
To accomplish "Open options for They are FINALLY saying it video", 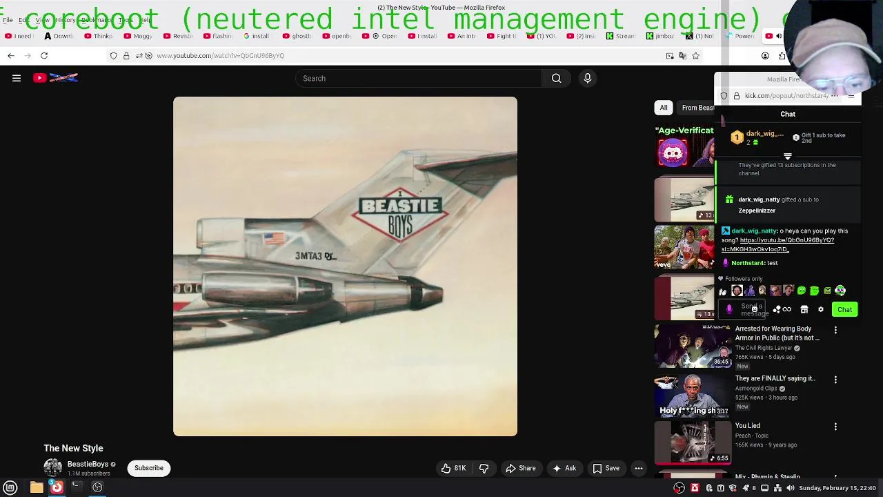I will coord(835,380).
